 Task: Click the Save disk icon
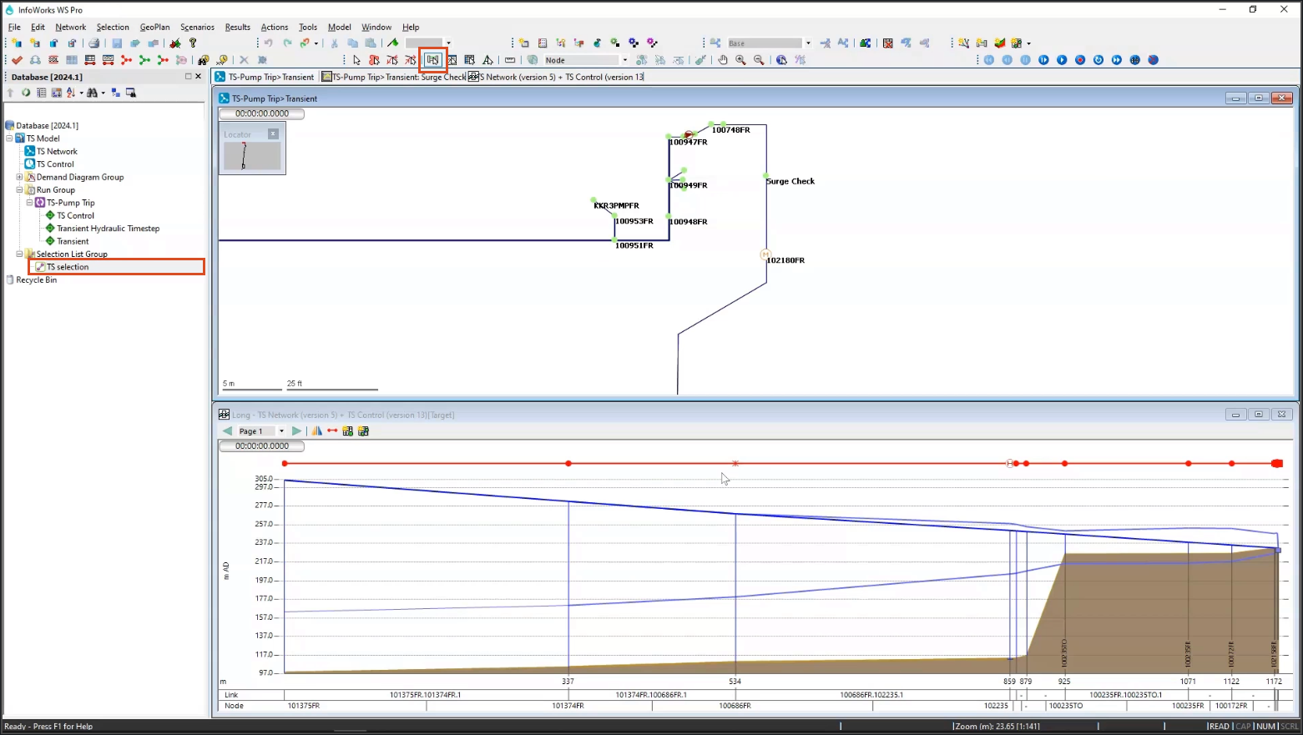click(117, 43)
